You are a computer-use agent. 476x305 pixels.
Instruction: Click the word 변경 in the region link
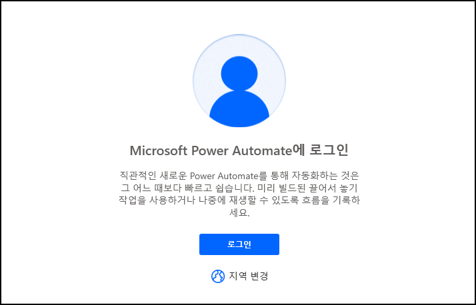coord(259,276)
